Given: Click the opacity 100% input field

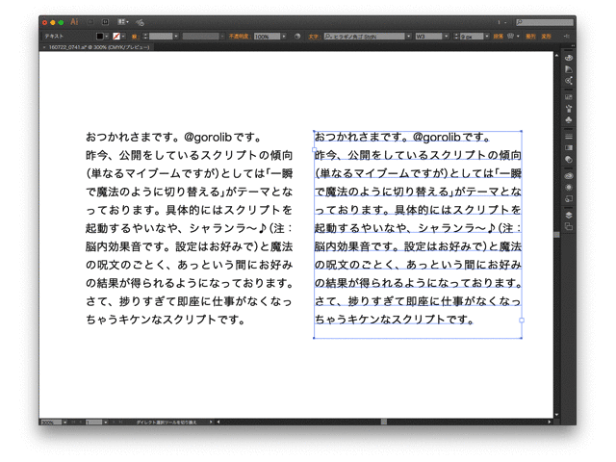Looking at the screenshot, I should pos(268,37).
